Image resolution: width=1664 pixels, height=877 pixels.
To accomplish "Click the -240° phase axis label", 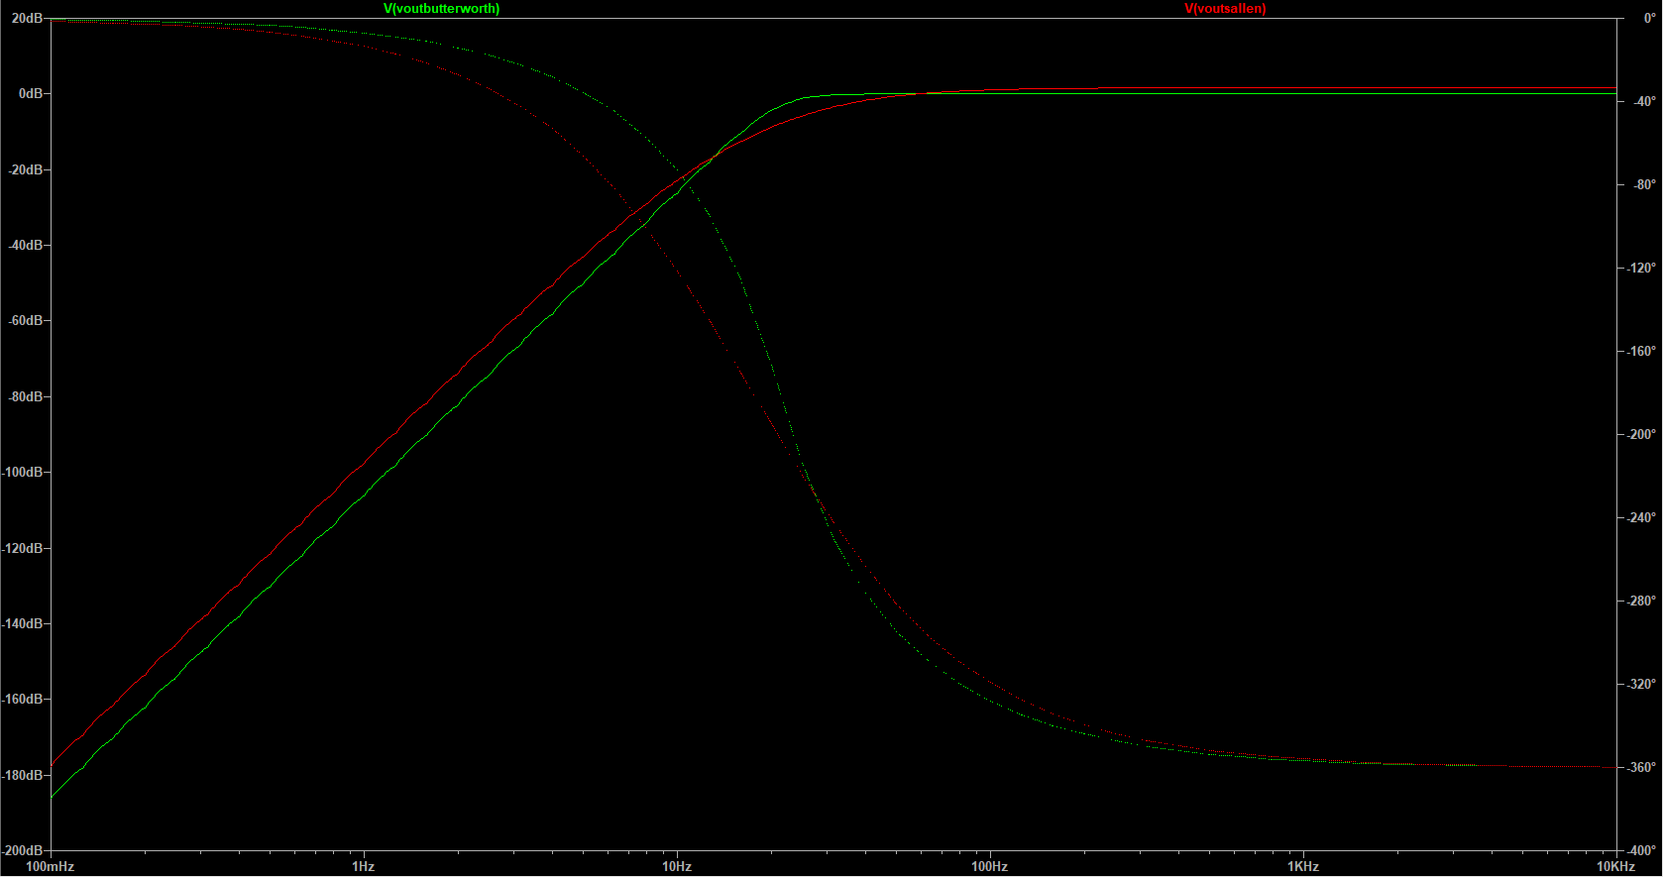I will [x=1639, y=517].
